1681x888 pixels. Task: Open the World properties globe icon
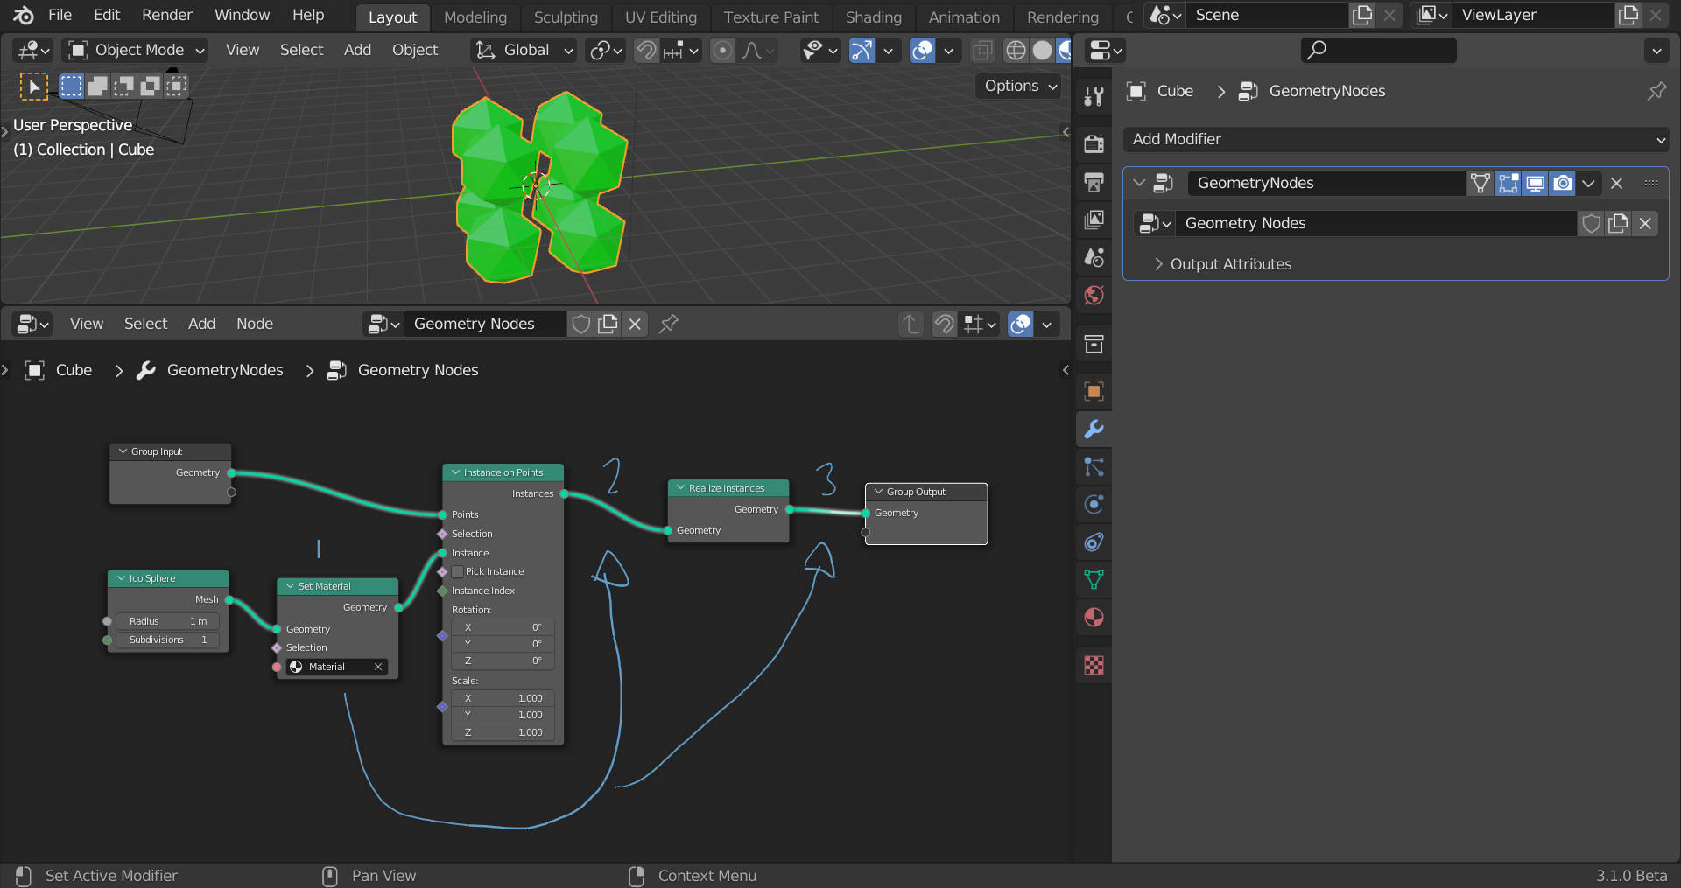click(x=1093, y=296)
